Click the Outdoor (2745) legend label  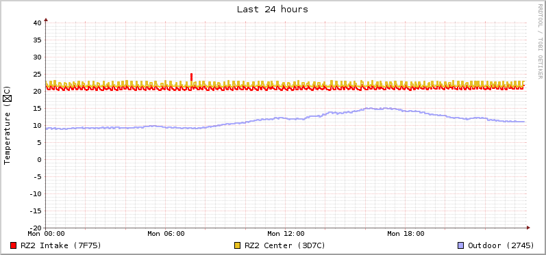(x=501, y=245)
